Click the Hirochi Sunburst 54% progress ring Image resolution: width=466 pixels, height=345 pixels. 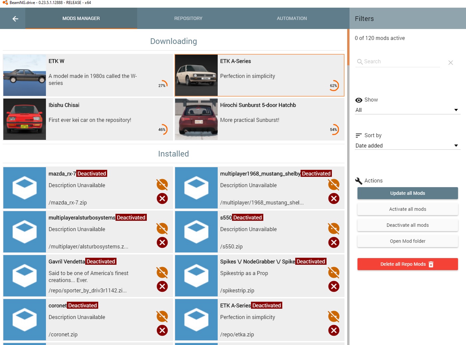coord(334,130)
